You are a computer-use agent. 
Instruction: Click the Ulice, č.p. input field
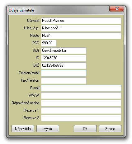point(81,28)
